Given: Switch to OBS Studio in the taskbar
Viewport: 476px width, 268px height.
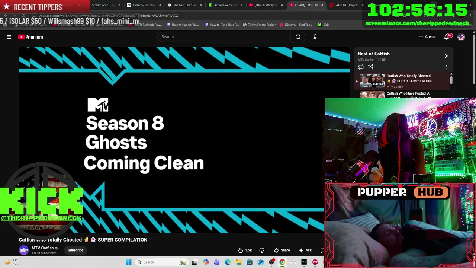Looking at the screenshot, I should (271, 262).
